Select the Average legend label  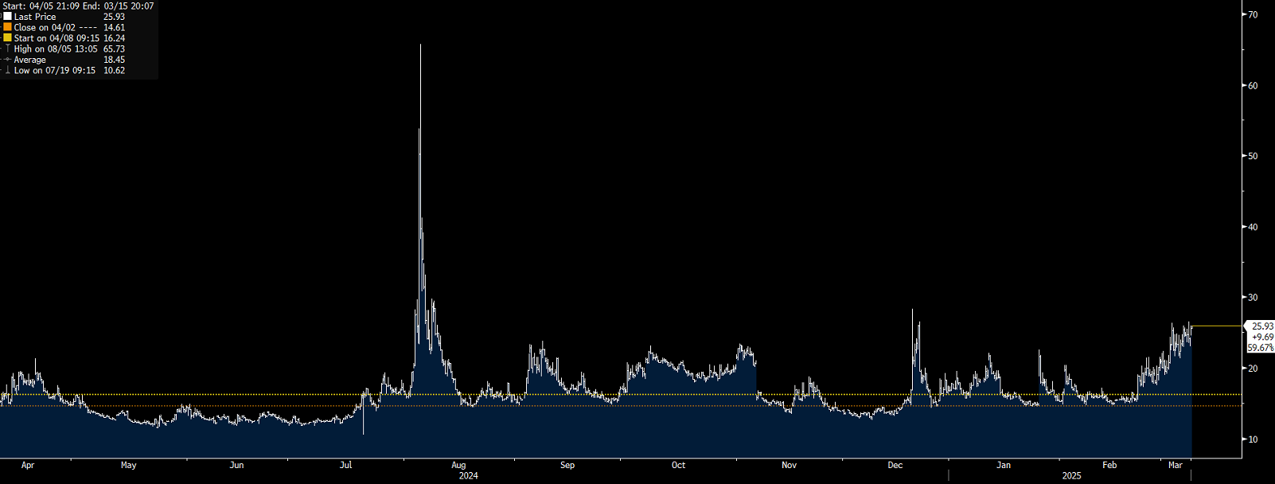click(30, 60)
